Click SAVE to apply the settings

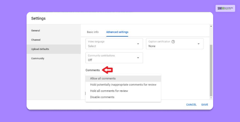(x=205, y=105)
